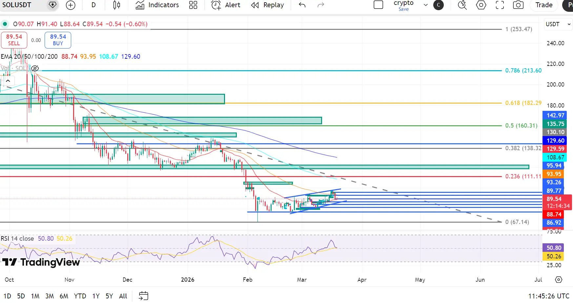573x303 pixels.
Task: Open time axis settings gear icon
Action: click(559, 280)
